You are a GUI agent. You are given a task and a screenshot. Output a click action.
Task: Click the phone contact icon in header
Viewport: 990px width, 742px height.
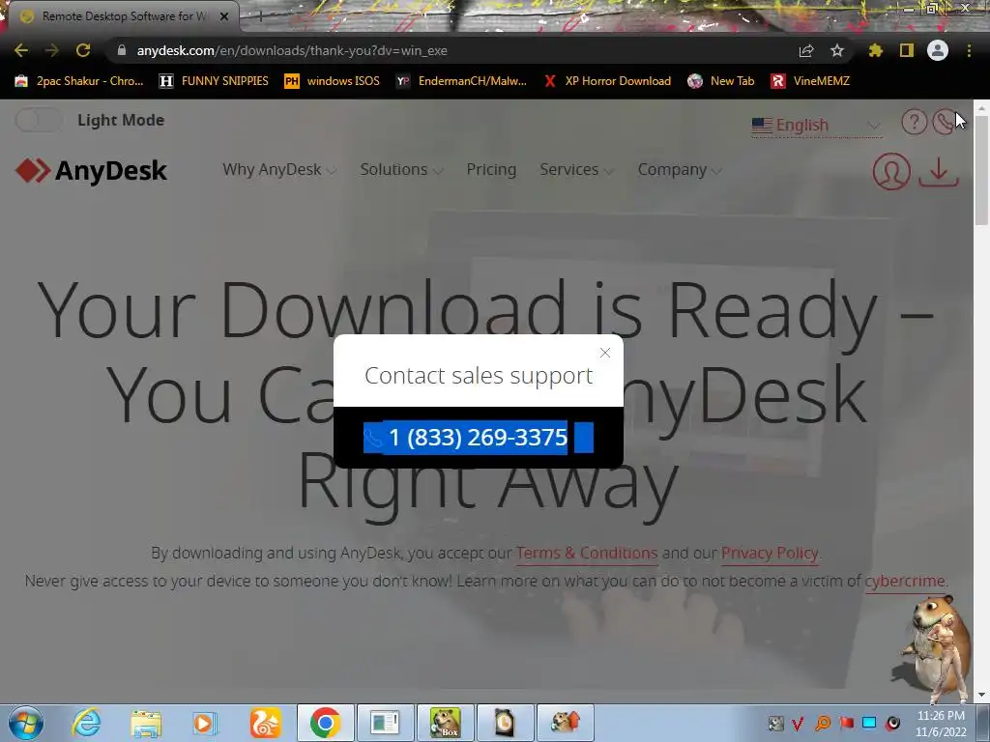tap(944, 122)
